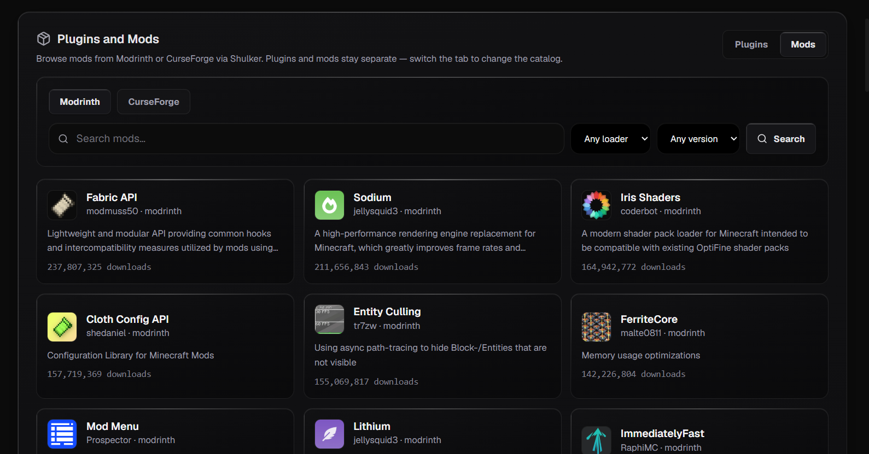
Task: Click Sodium description about rendering engine
Action: click(425, 240)
